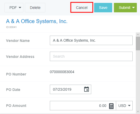Click the Vendor Name label
The image size is (140, 114).
18,41
